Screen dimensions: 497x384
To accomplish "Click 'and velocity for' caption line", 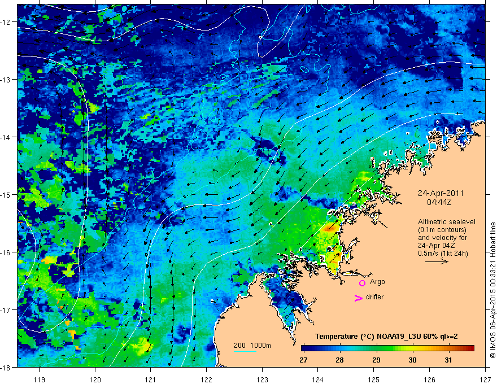I will pyautogui.click(x=442, y=237).
